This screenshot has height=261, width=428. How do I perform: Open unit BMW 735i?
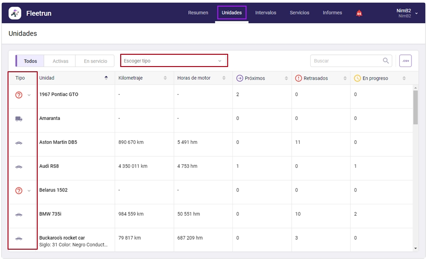click(50, 214)
